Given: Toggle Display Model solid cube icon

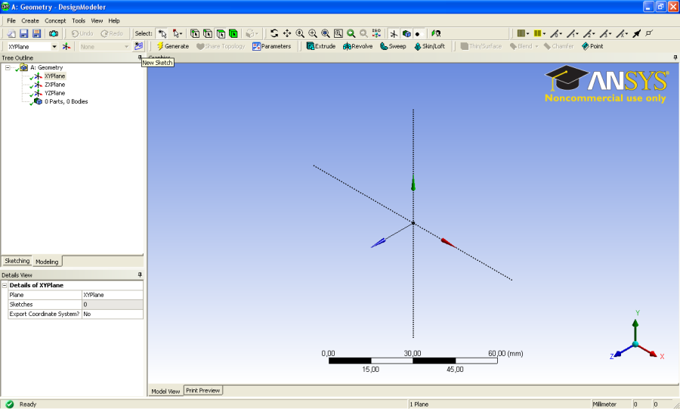Looking at the screenshot, I should pos(406,33).
